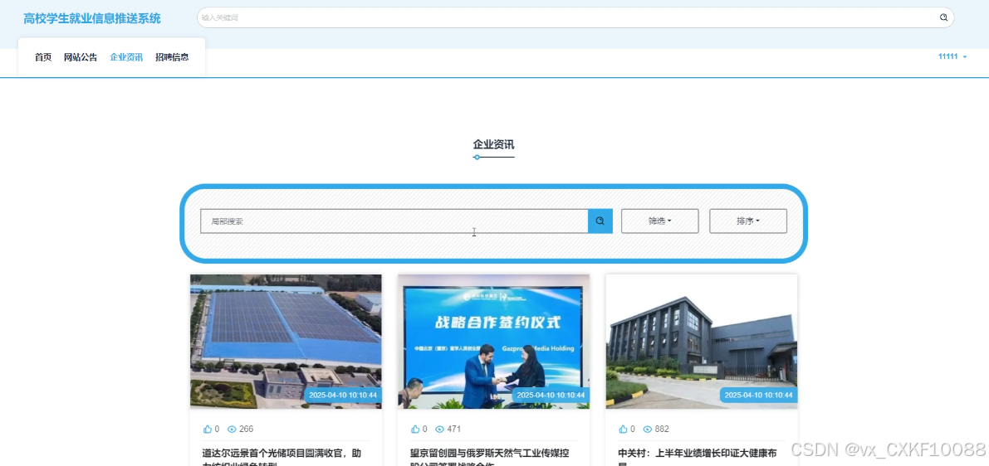The height and width of the screenshot is (466, 989).
Task: Go to 首页 in the navigation
Action: pyautogui.click(x=43, y=57)
